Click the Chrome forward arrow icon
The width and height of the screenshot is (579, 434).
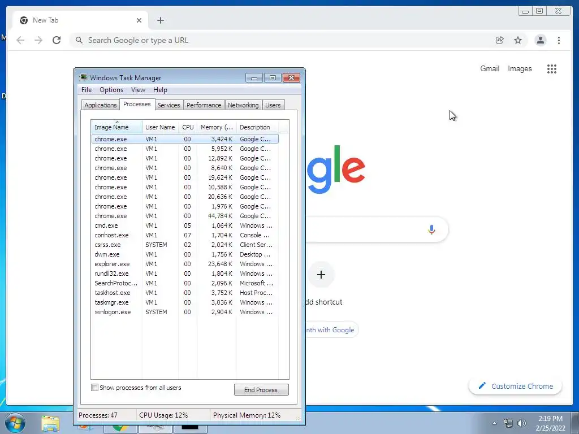[38, 40]
